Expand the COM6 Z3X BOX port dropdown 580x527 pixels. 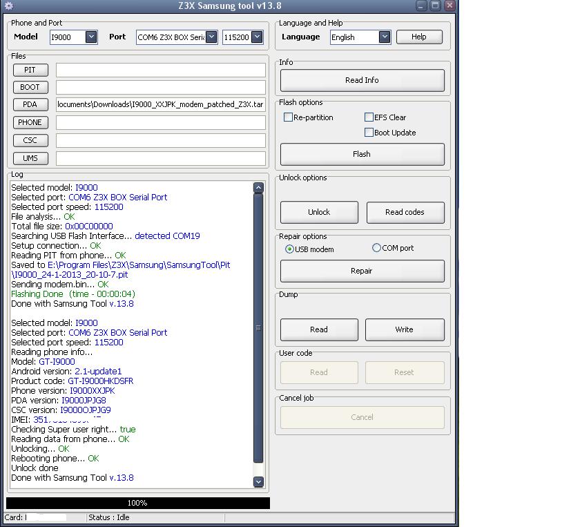click(x=177, y=37)
